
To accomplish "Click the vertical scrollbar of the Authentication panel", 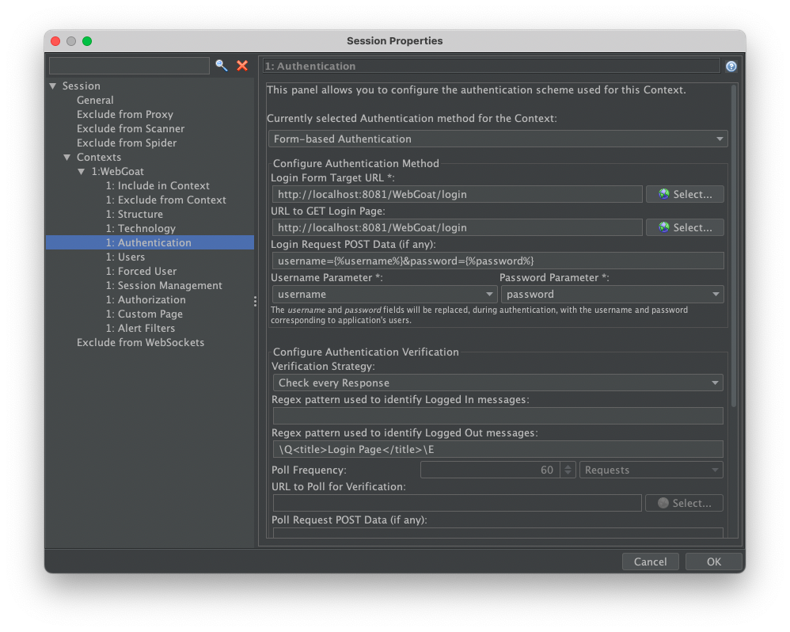I will [734, 246].
